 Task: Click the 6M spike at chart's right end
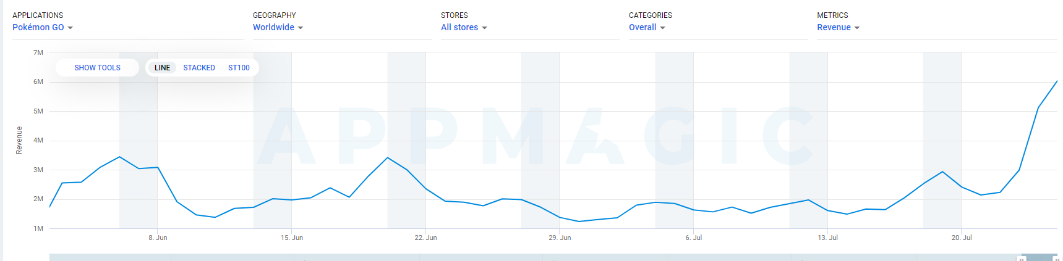[x=1057, y=81]
